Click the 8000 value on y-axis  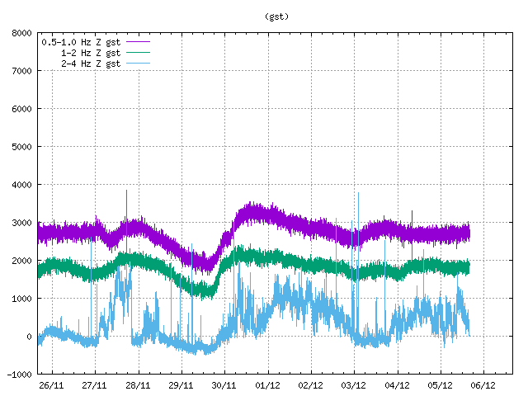22,34
